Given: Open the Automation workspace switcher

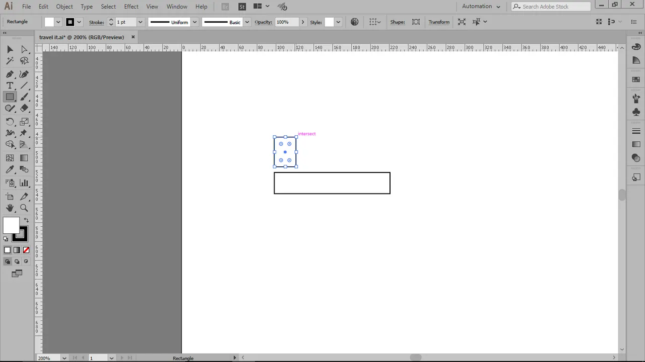Looking at the screenshot, I should [481, 7].
